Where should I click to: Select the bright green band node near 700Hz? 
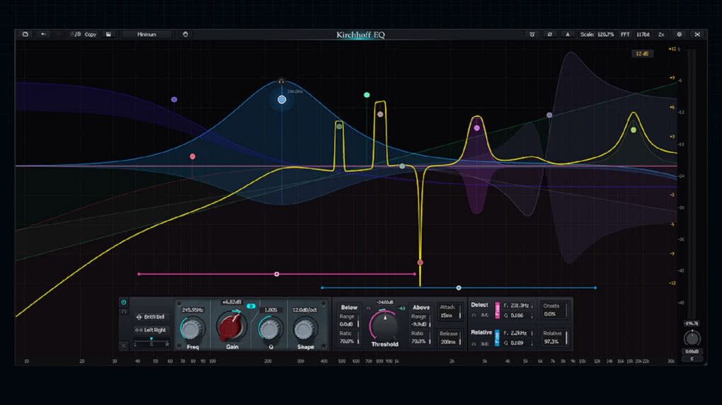pos(367,95)
